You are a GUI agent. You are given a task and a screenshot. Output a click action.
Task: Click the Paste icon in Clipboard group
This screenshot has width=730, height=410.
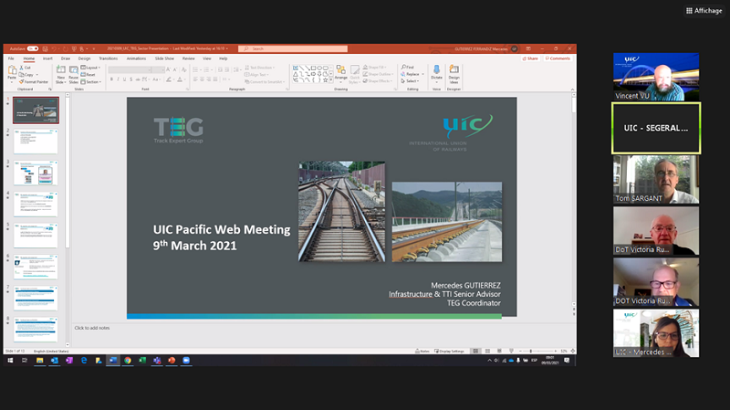(12, 71)
